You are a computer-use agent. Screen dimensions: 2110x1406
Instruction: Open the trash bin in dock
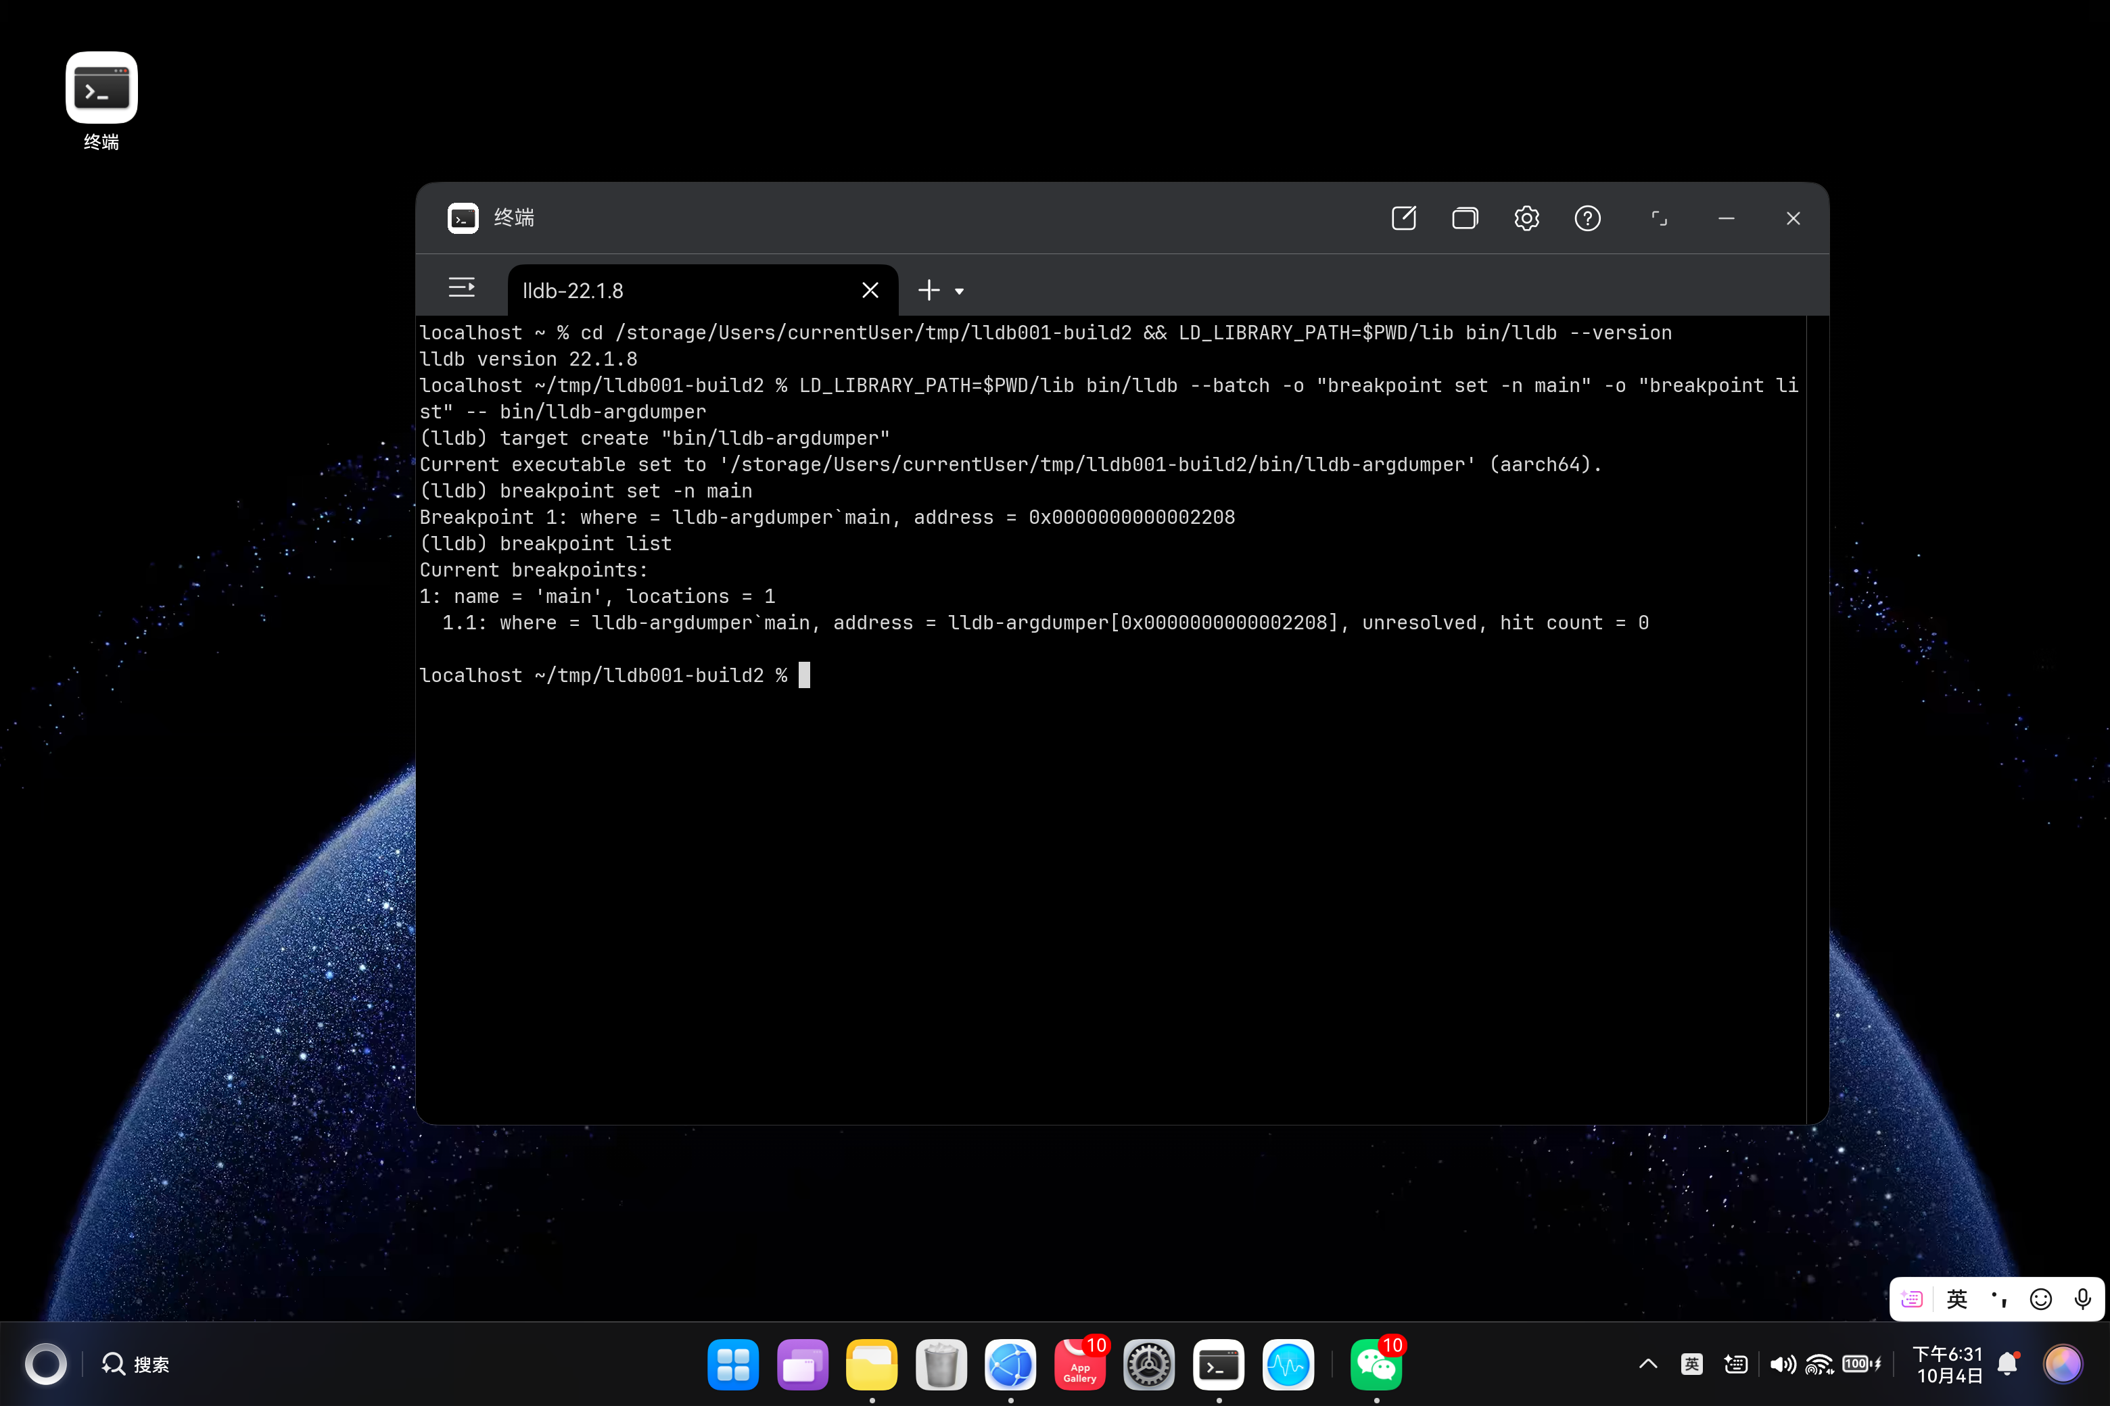[x=941, y=1365]
